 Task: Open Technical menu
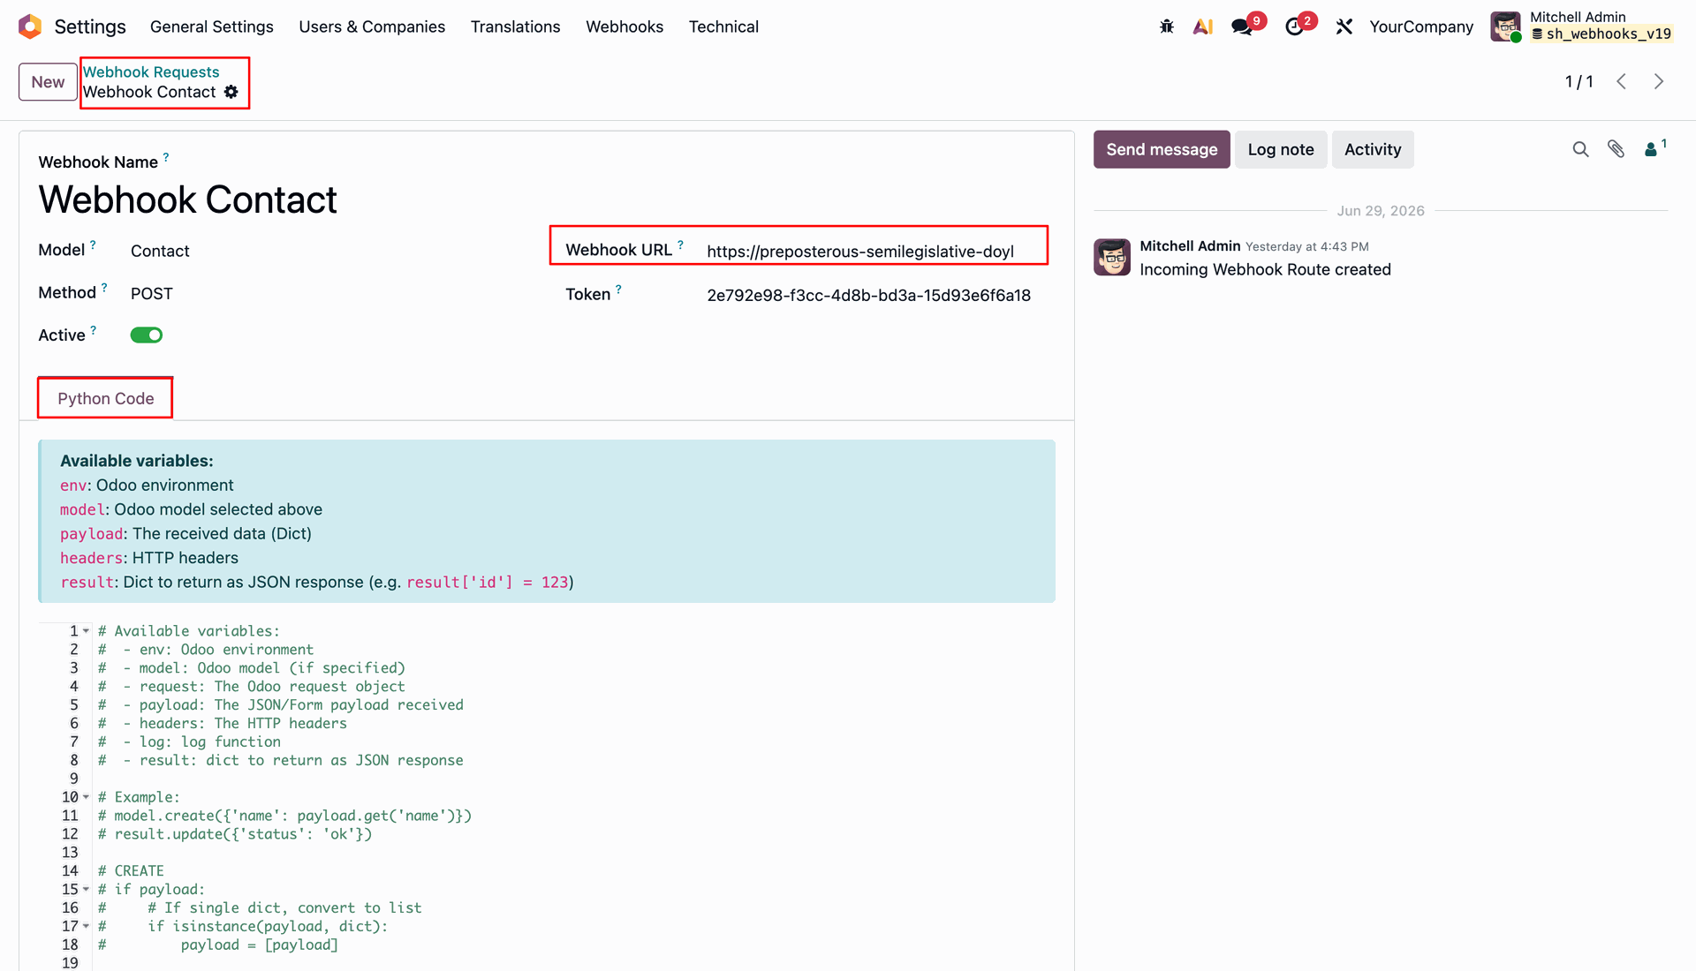point(723,26)
